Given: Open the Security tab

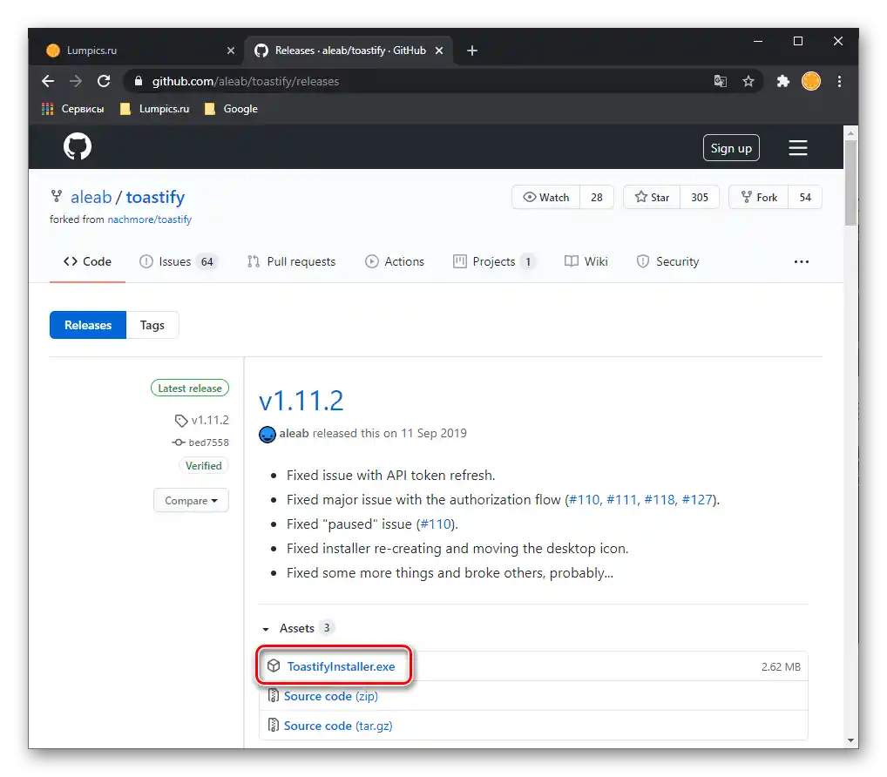Looking at the screenshot, I should [x=668, y=262].
